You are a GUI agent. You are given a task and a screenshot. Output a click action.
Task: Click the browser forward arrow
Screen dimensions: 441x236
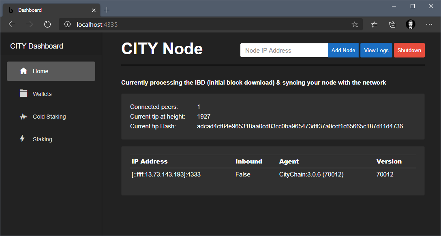coord(30,24)
